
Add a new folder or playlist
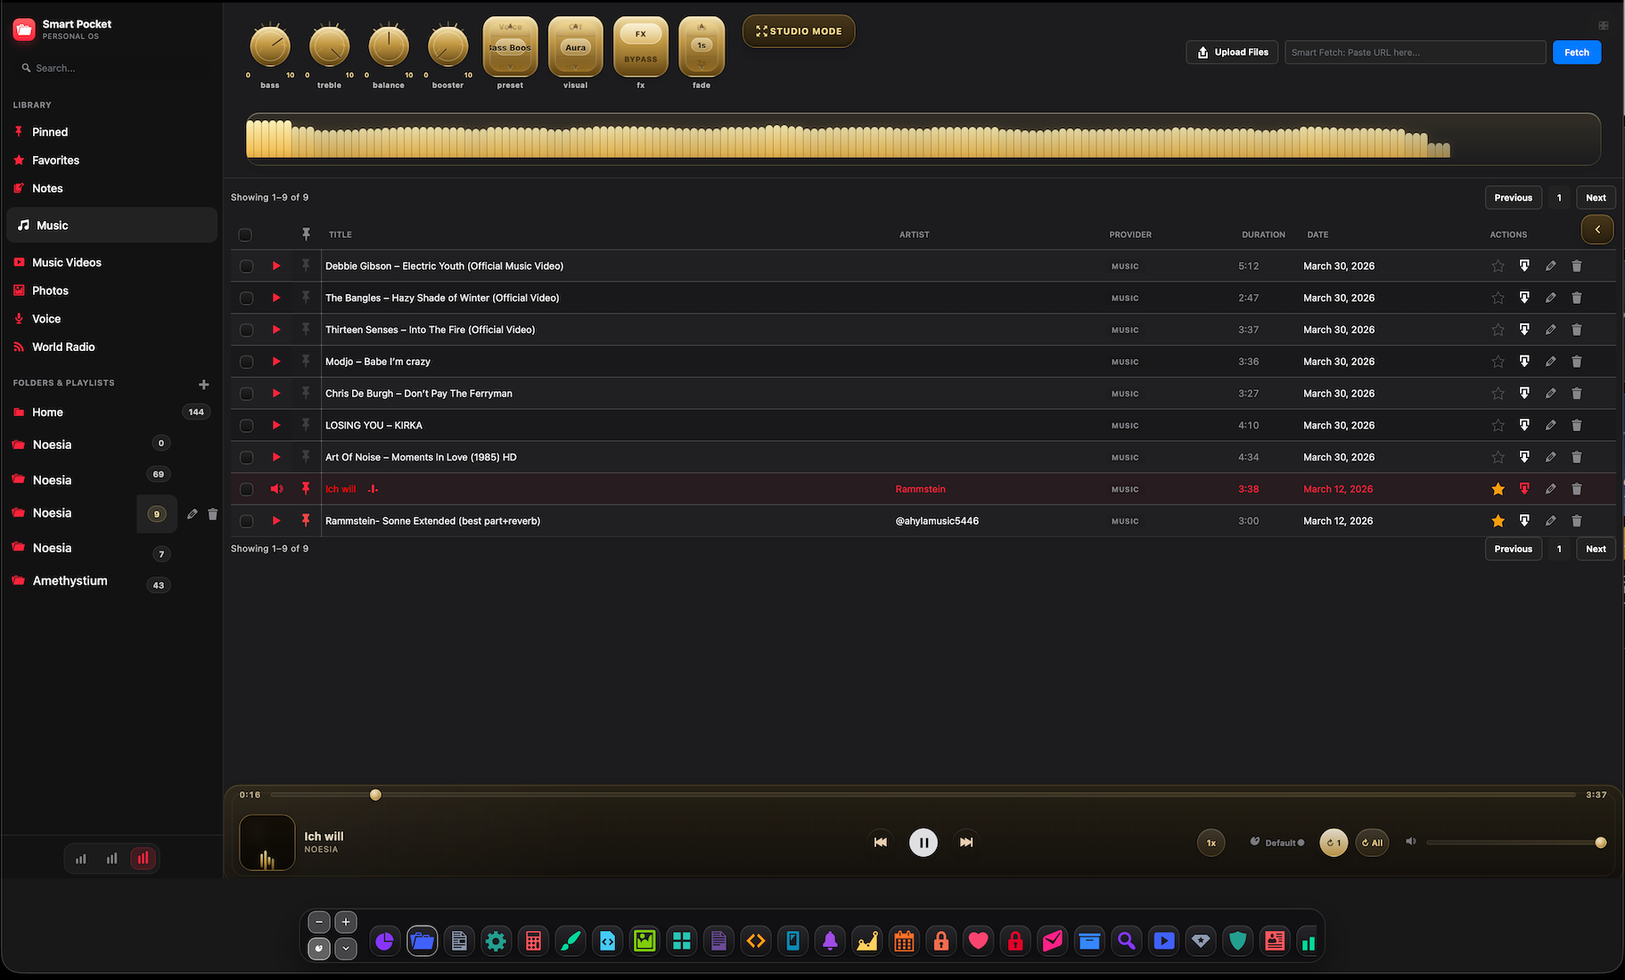(203, 384)
